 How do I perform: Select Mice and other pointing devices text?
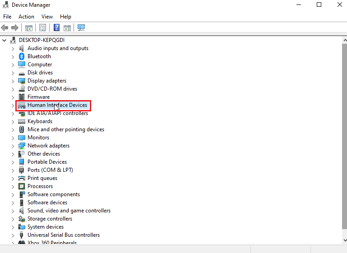click(66, 129)
